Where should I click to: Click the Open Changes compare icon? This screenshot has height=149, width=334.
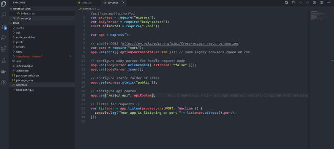click(x=287, y=3)
